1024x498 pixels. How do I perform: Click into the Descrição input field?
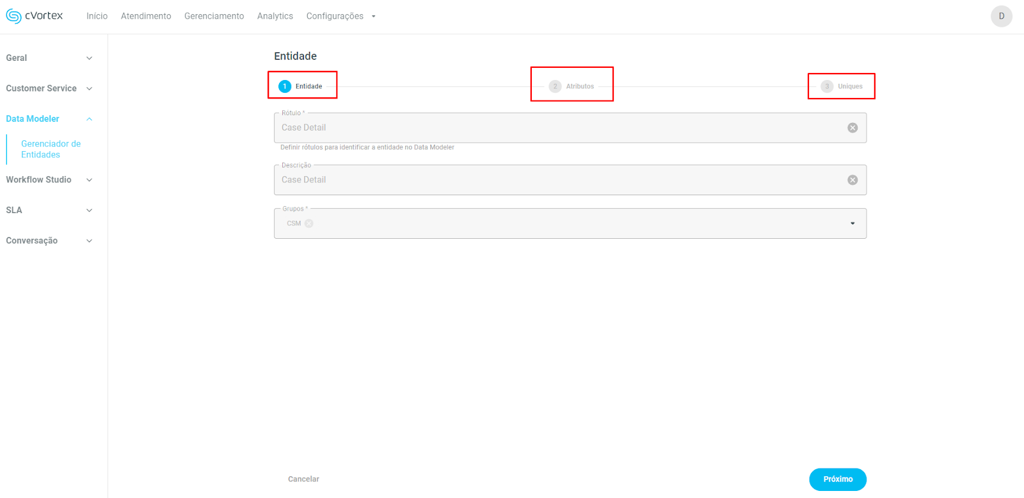tap(557, 180)
